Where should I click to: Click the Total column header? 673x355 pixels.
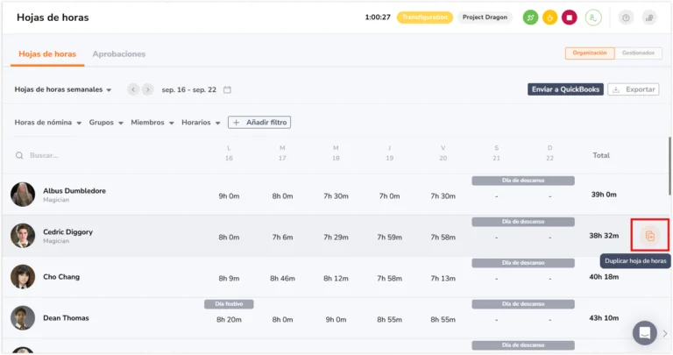tap(601, 155)
